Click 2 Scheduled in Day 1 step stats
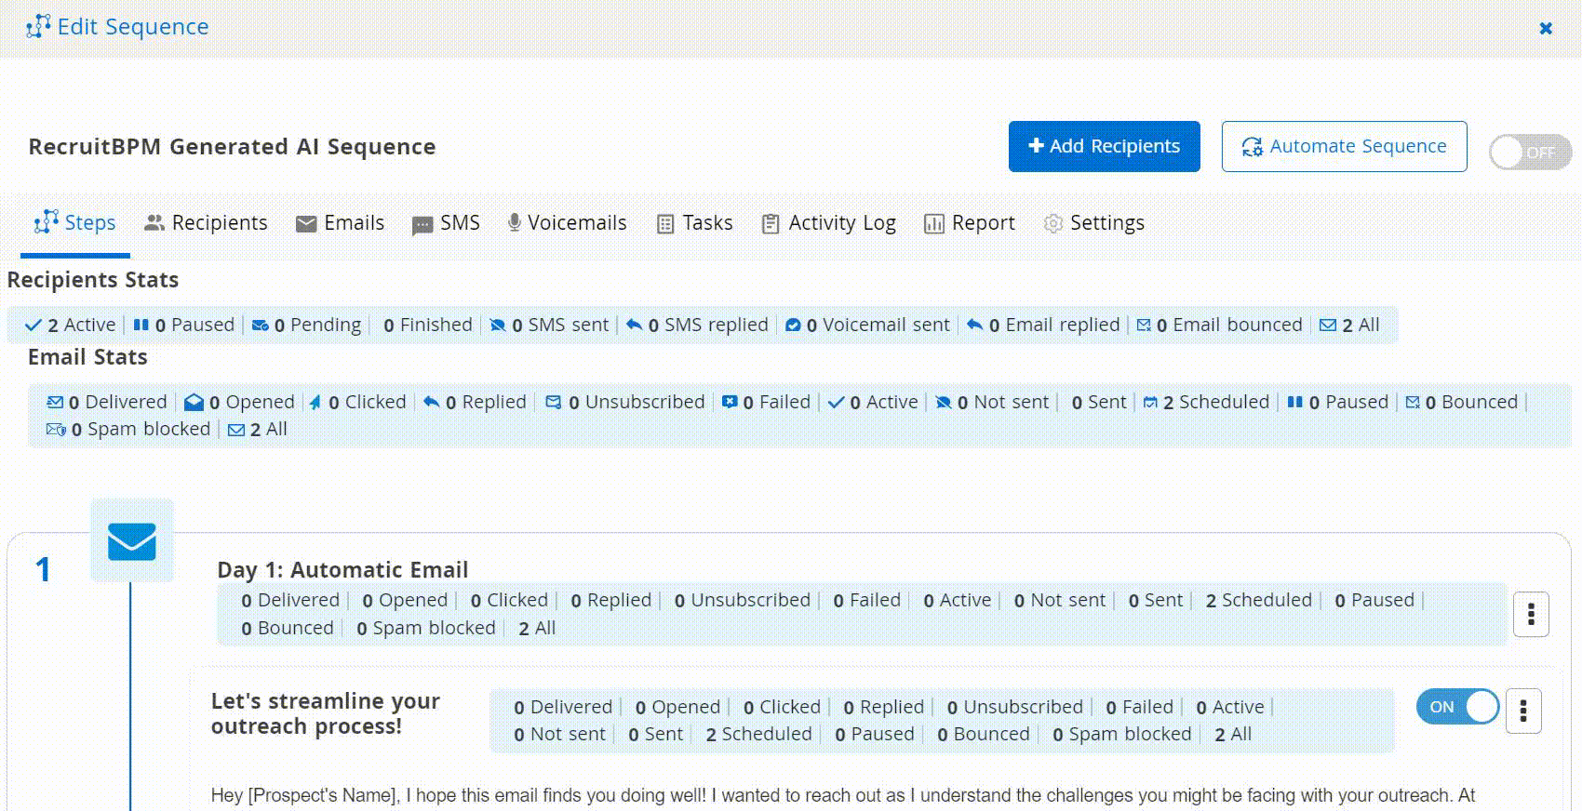1582x811 pixels. point(1258,601)
